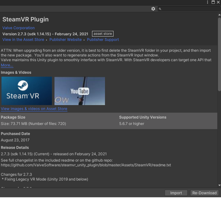Click View in the Asset Store
Screen dimensions: 221x198
click(23, 40)
